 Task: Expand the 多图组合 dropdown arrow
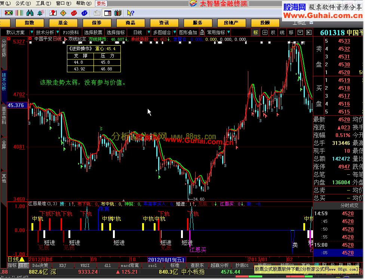[x=175, y=32]
